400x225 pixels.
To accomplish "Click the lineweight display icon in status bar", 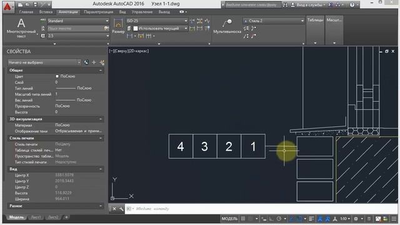I will click(x=311, y=219).
